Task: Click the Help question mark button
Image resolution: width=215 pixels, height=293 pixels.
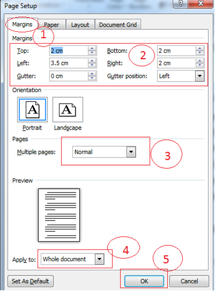Action: point(180,4)
